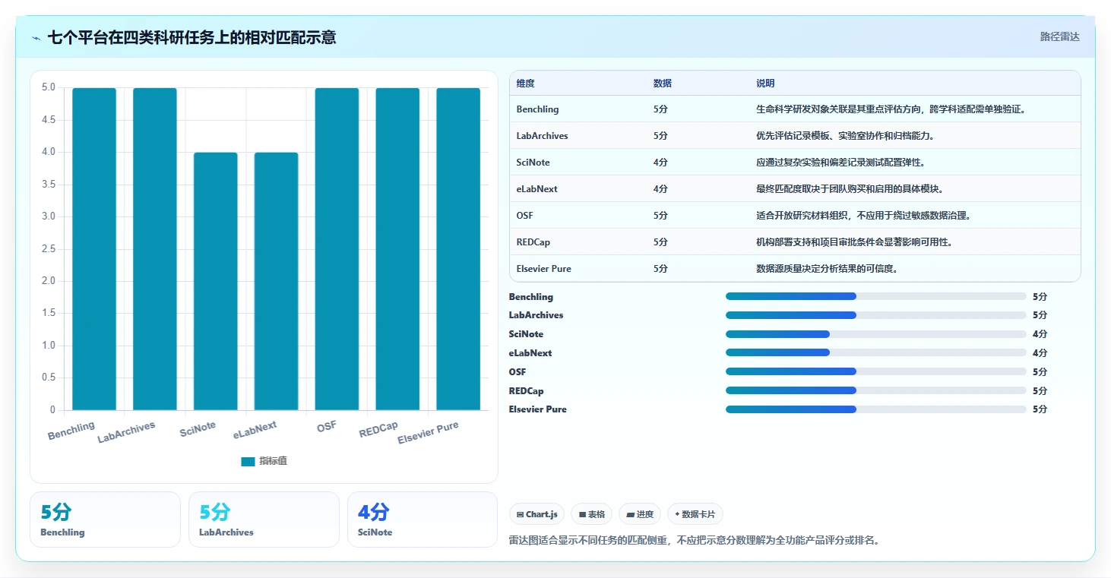Screen dimensions: 1111x578
Task: Click the 路径雷达 label in the header
Action: [1059, 36]
